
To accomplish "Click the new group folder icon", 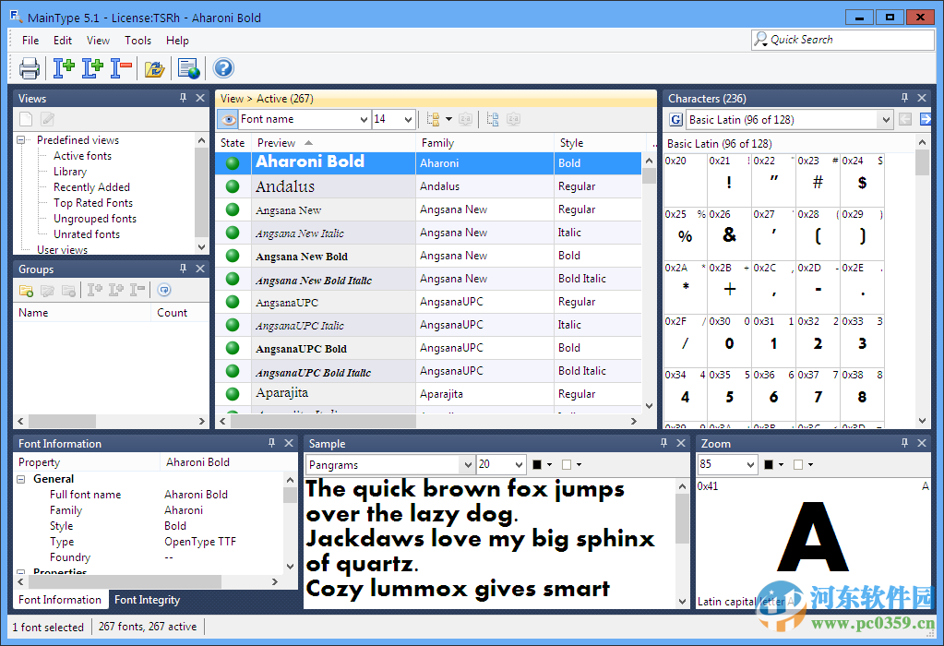I will [x=26, y=290].
